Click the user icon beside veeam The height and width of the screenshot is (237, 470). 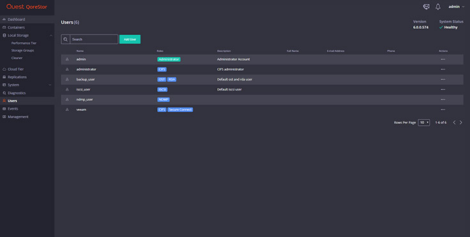(67, 109)
